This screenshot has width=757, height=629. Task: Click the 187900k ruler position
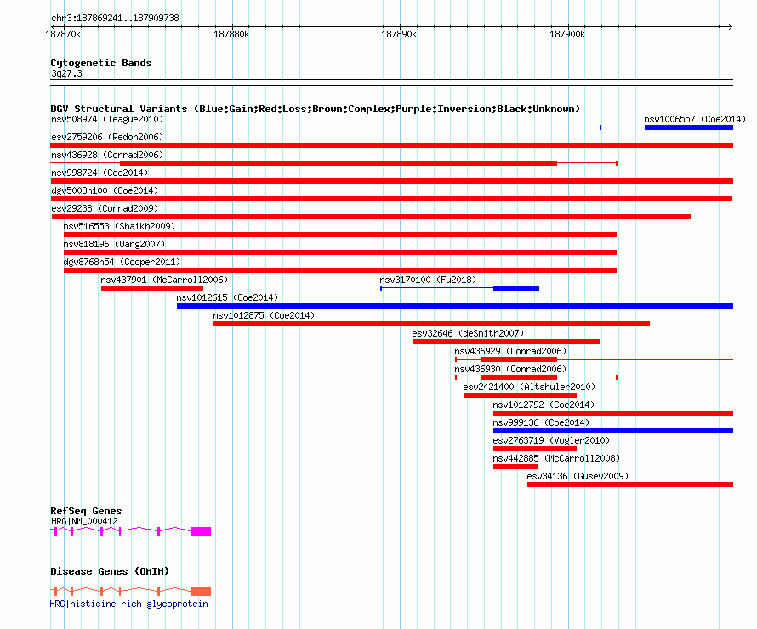point(567,34)
